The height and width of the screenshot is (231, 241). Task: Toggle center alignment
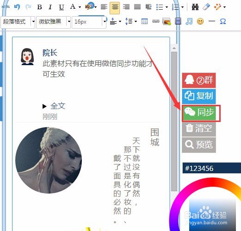point(115,8)
